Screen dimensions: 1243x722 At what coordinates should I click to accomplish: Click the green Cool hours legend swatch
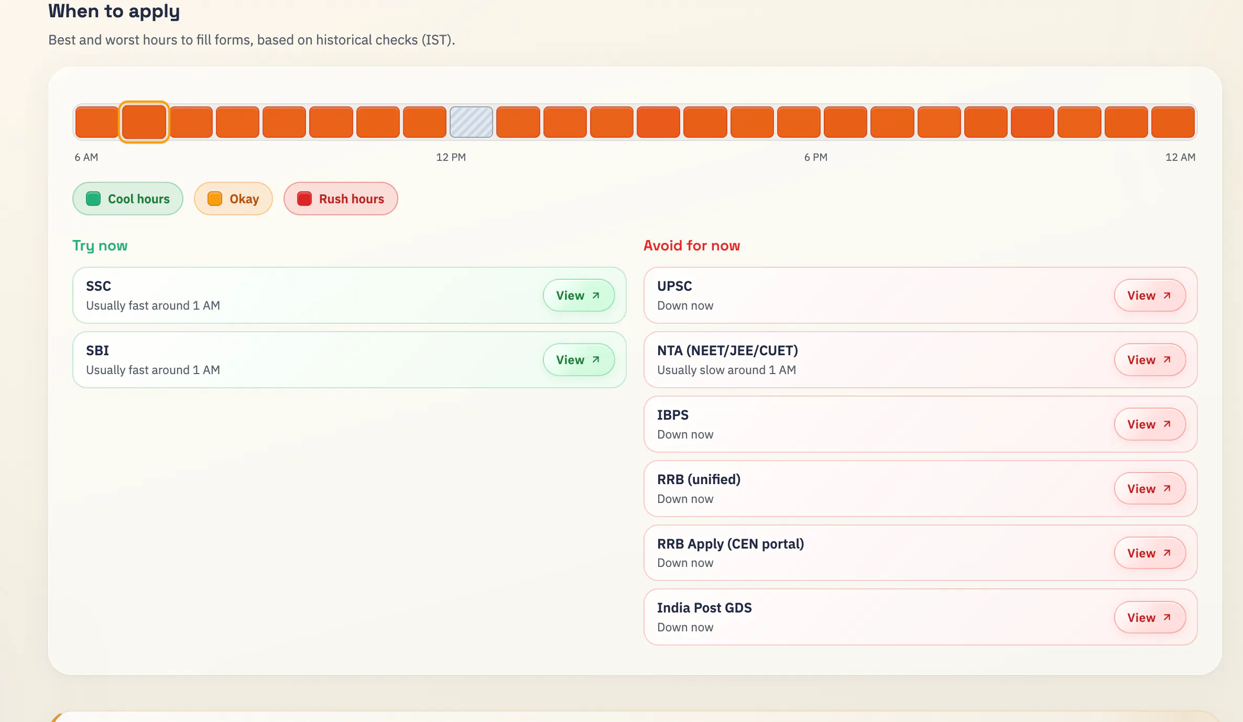(93, 199)
